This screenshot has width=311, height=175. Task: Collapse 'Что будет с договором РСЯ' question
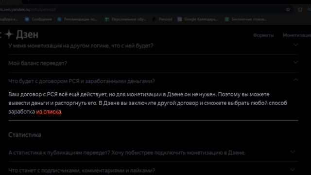coord(295,80)
